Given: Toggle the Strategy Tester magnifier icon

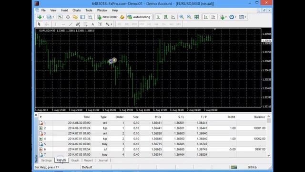Looking at the screenshot, I should pyautogui.click(x=90, y=17).
